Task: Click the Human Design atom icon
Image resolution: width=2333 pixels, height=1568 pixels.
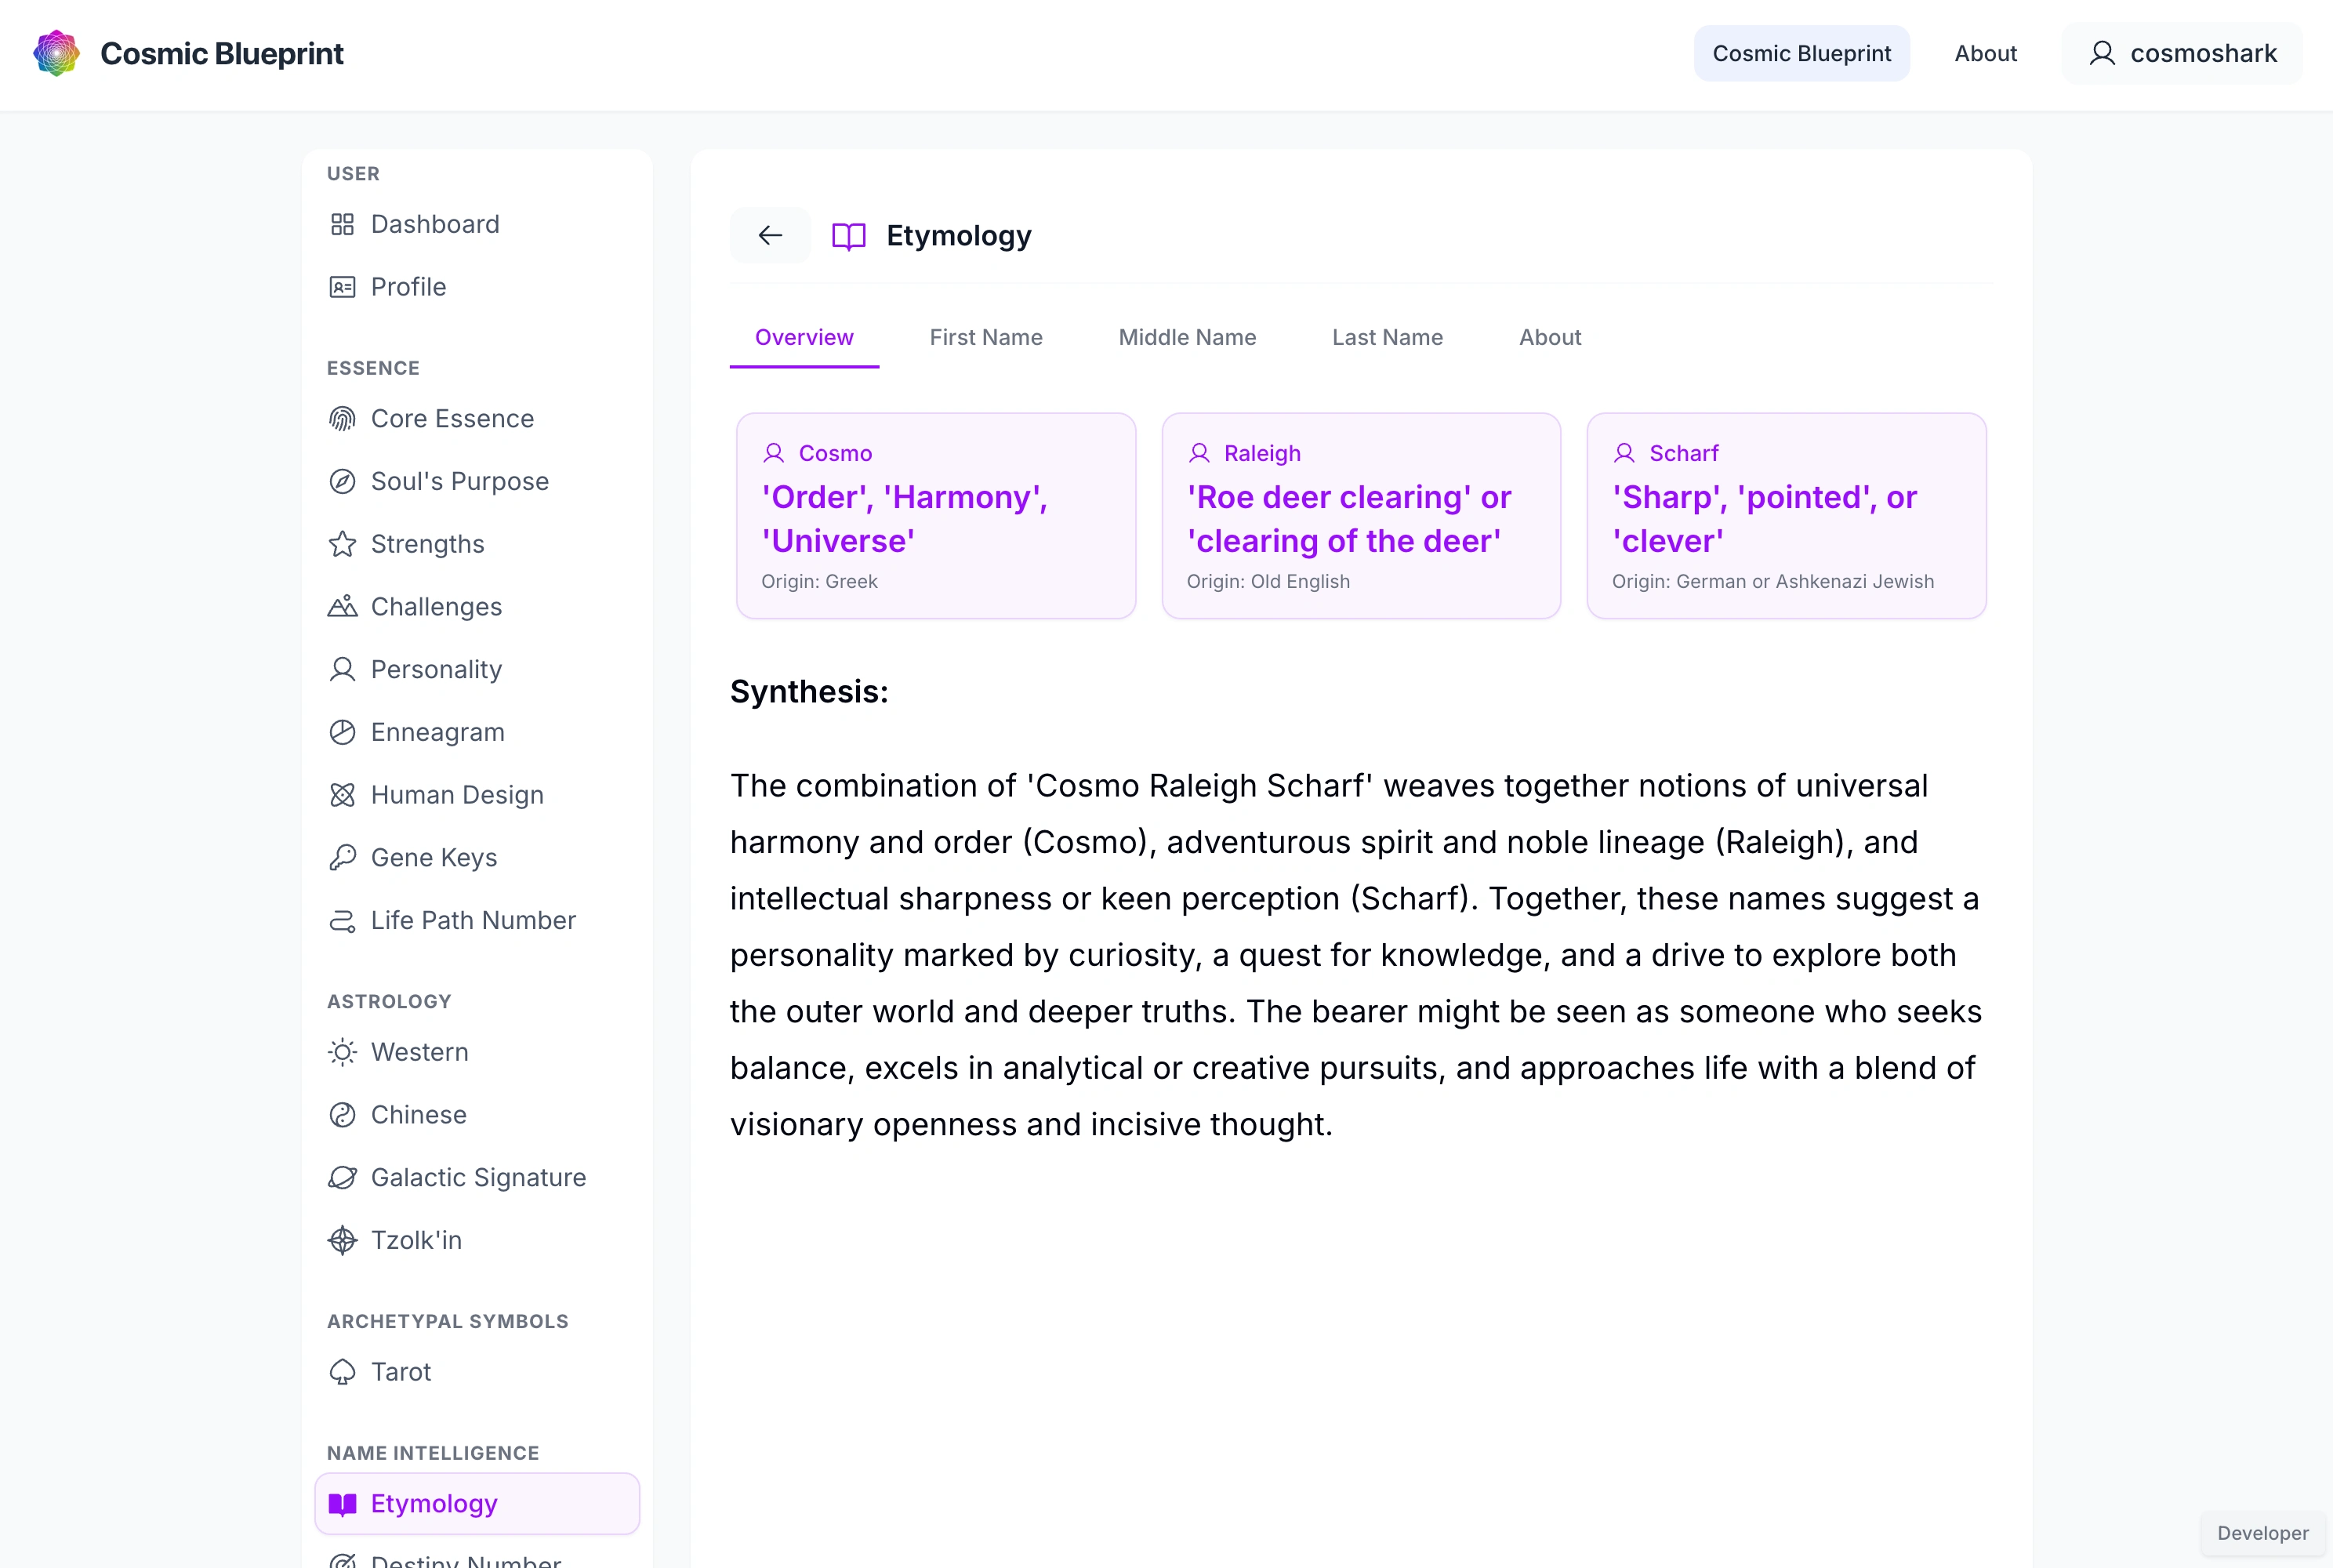Action: [342, 795]
